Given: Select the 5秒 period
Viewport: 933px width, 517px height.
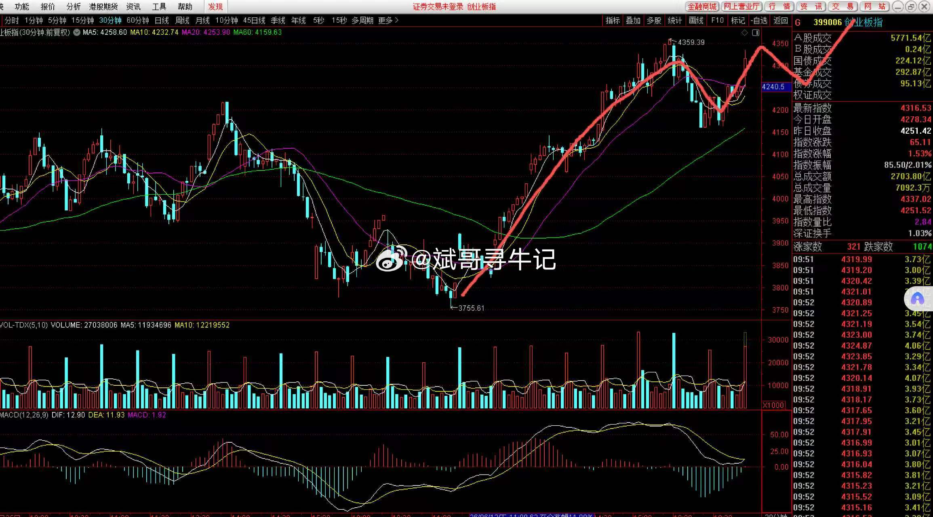Looking at the screenshot, I should tap(318, 20).
